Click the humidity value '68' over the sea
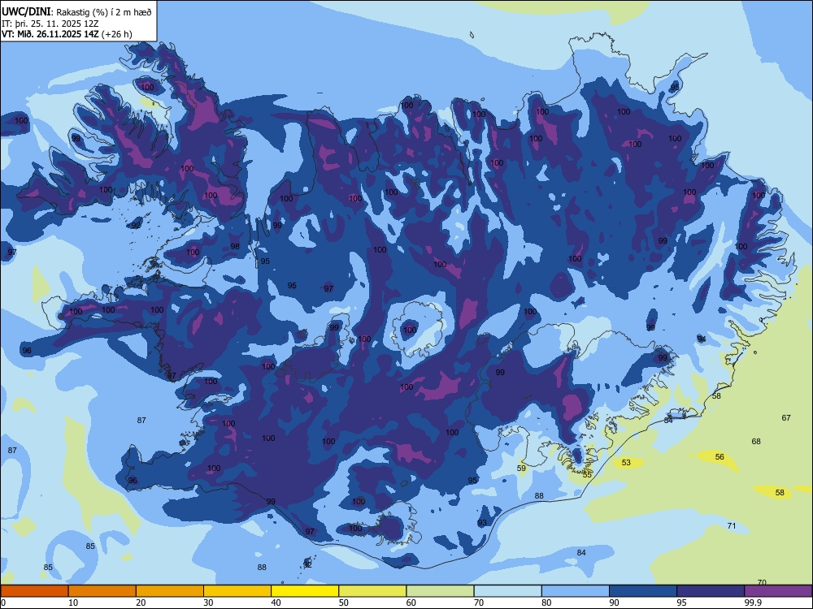813x609 pixels. (x=756, y=441)
